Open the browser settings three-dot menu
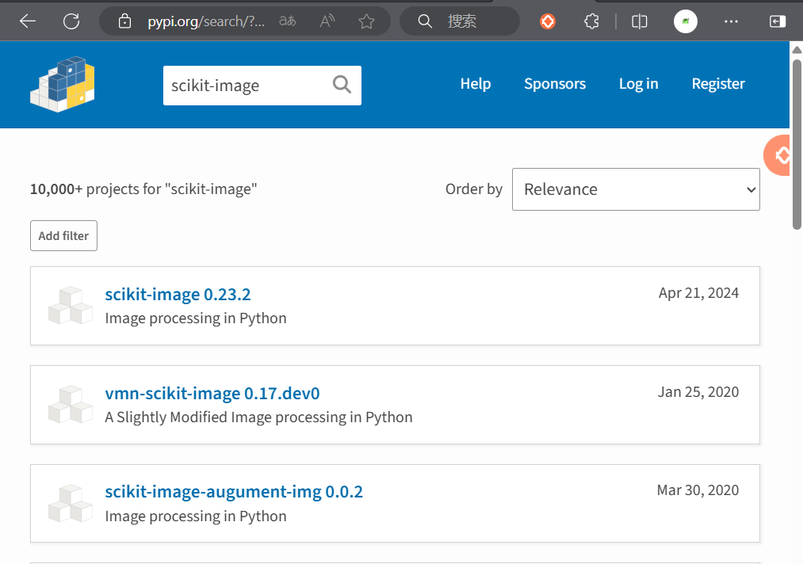This screenshot has height=564, width=803. 732,21
